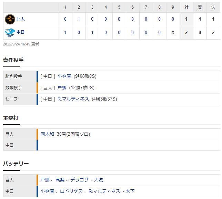Select 中日 3rd inning score of 1

point(92,32)
